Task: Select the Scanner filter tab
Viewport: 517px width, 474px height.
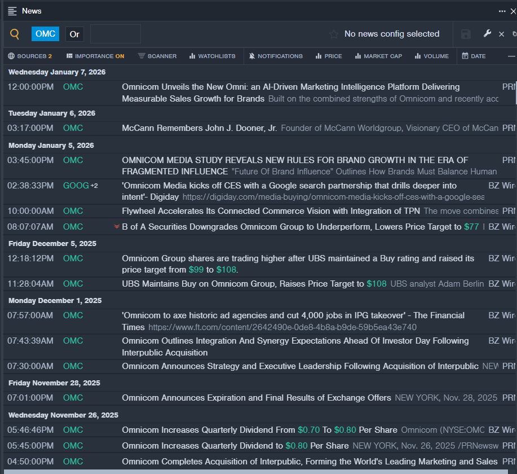Action: 157,56
